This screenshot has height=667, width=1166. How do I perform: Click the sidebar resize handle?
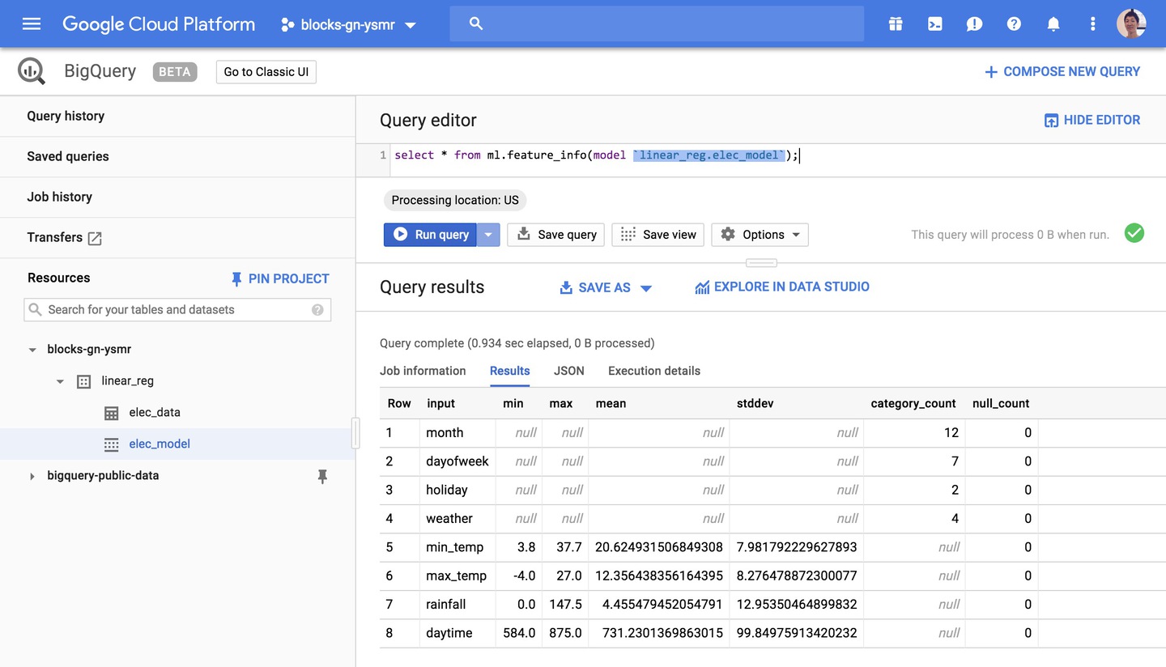355,433
